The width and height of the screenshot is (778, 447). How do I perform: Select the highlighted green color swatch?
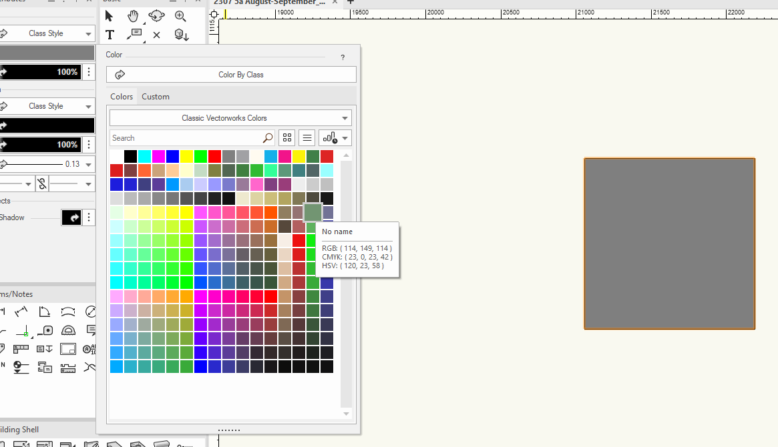pyautogui.click(x=313, y=211)
